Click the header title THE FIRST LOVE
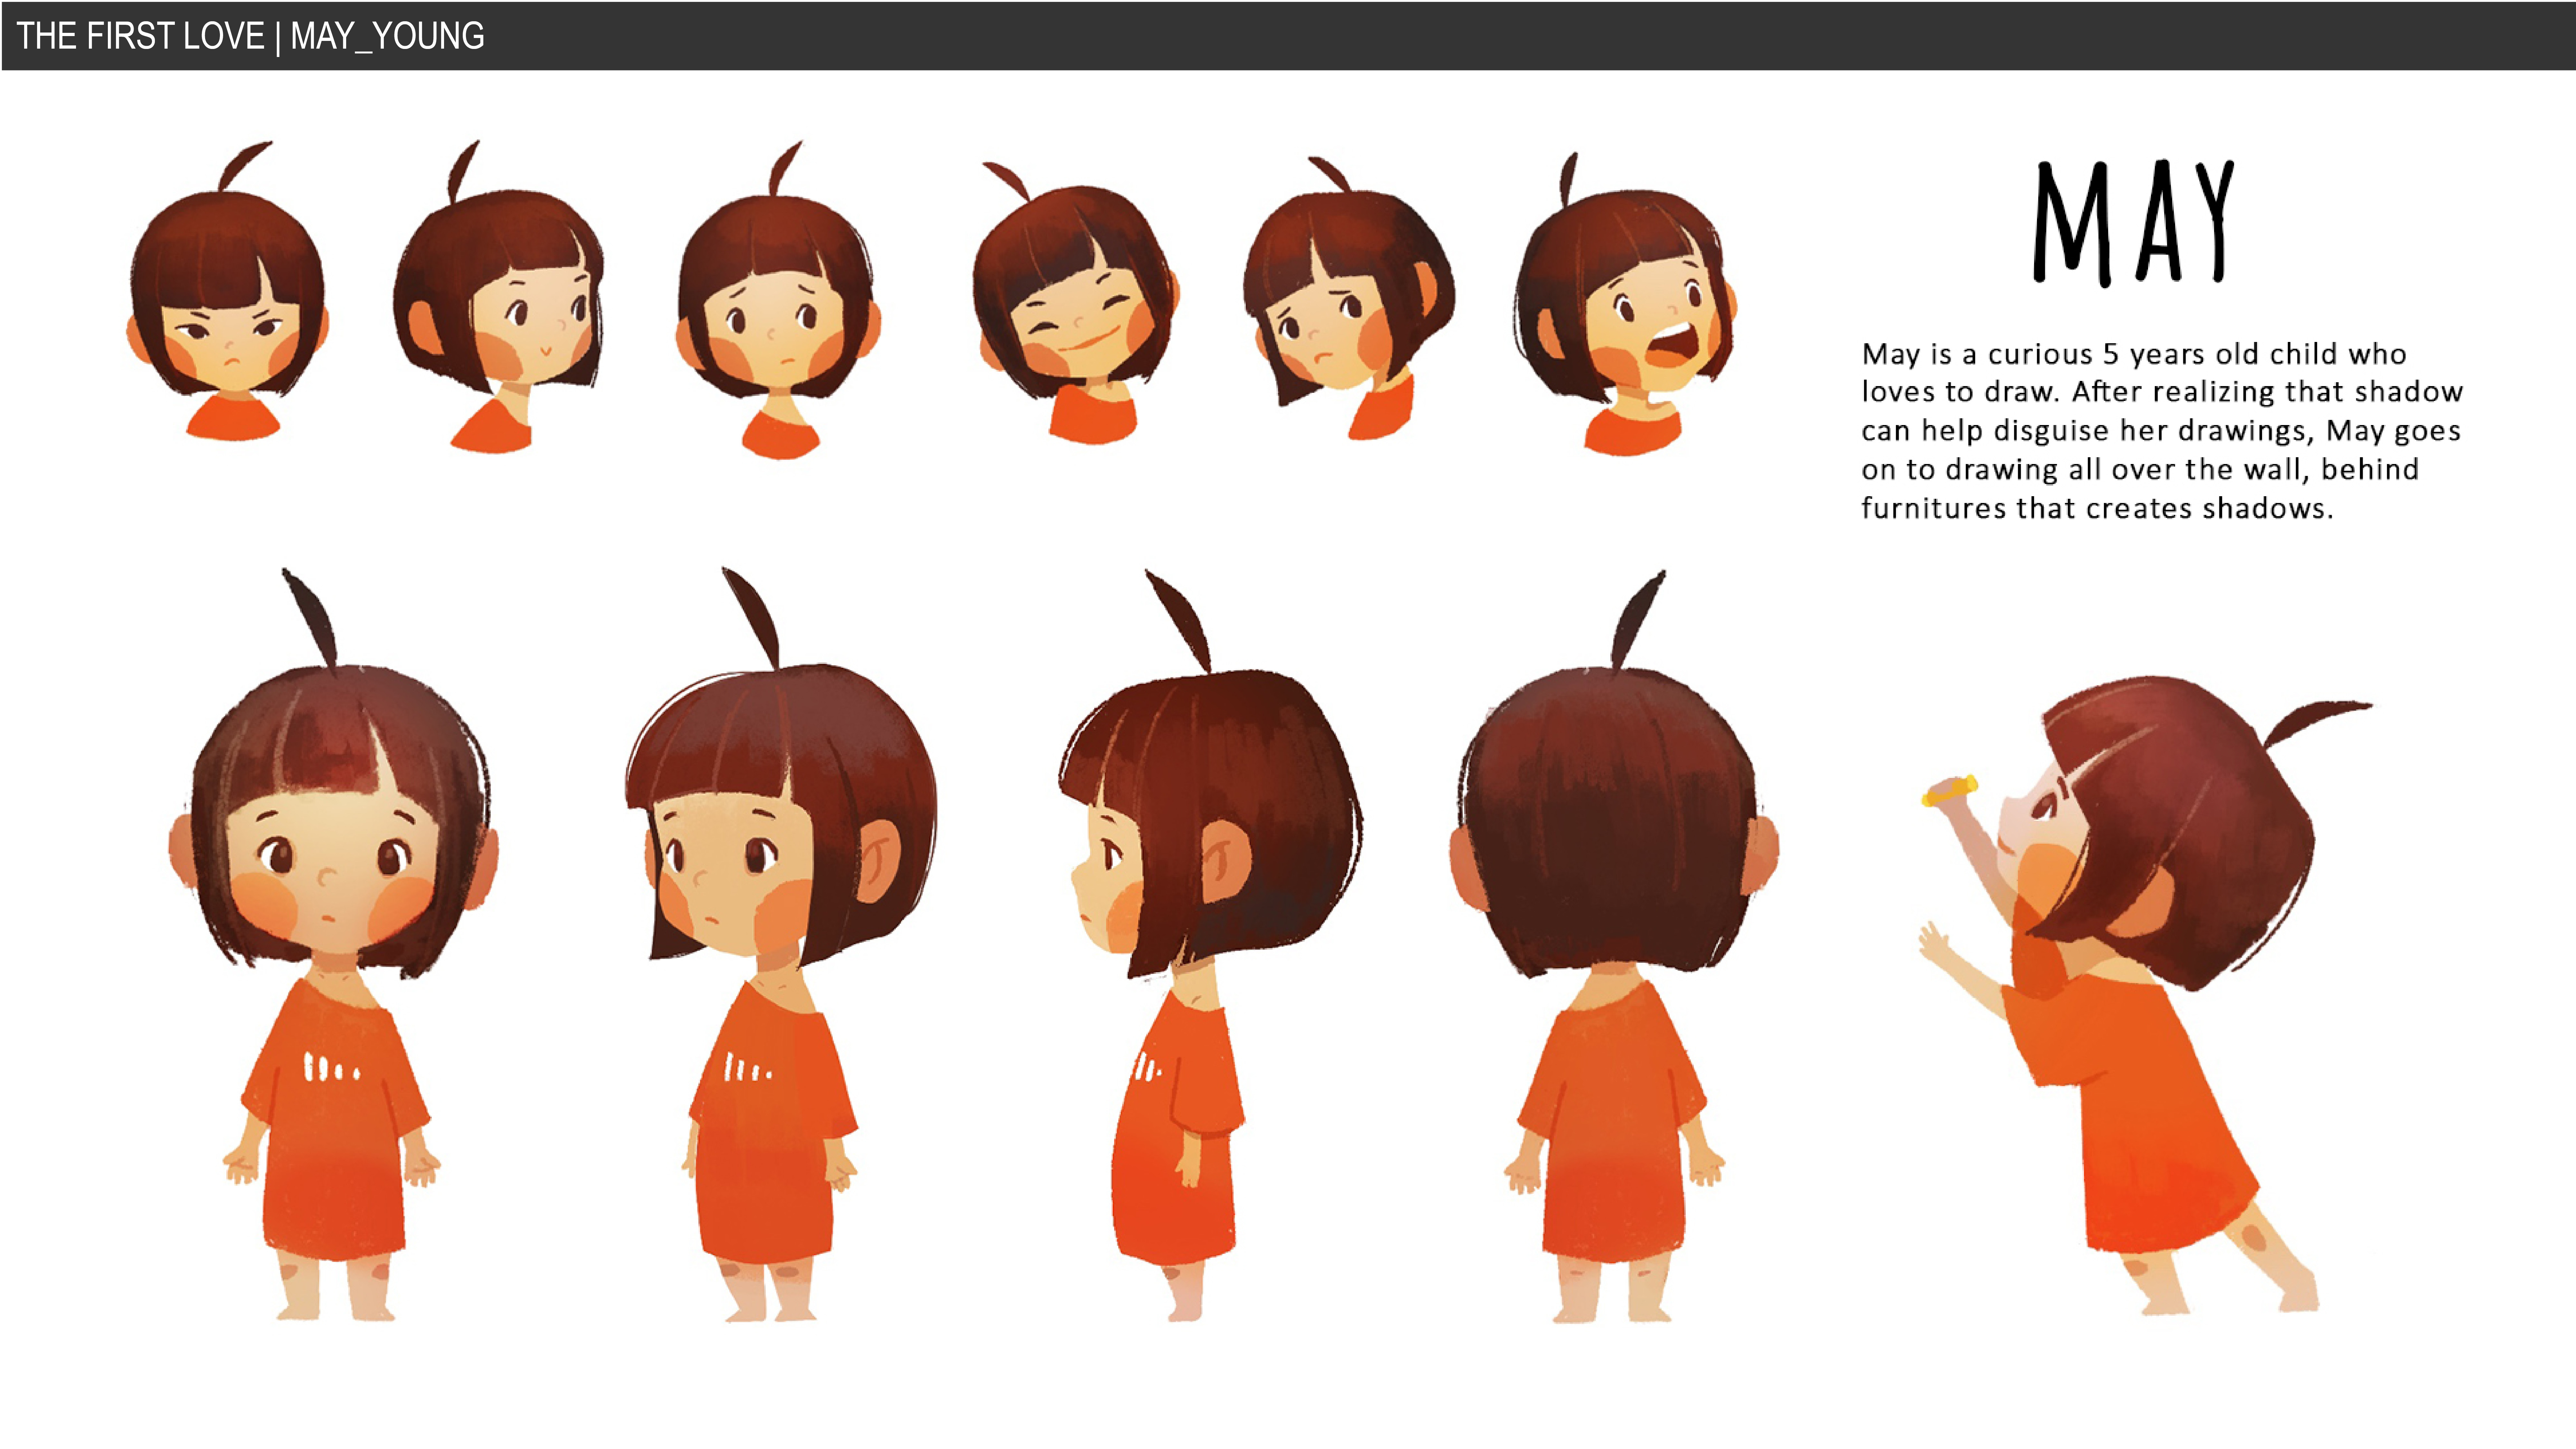This screenshot has height=1449, width=2576. click(140, 36)
